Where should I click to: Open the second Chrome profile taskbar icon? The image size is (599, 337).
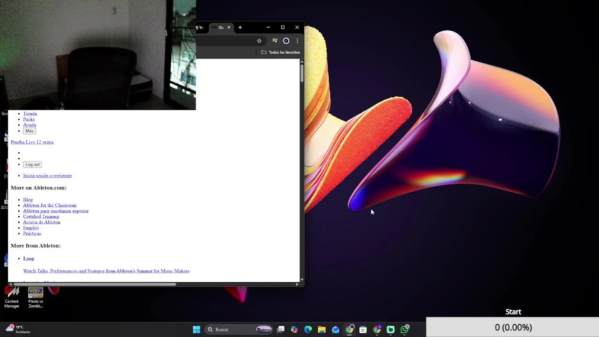pos(377,330)
